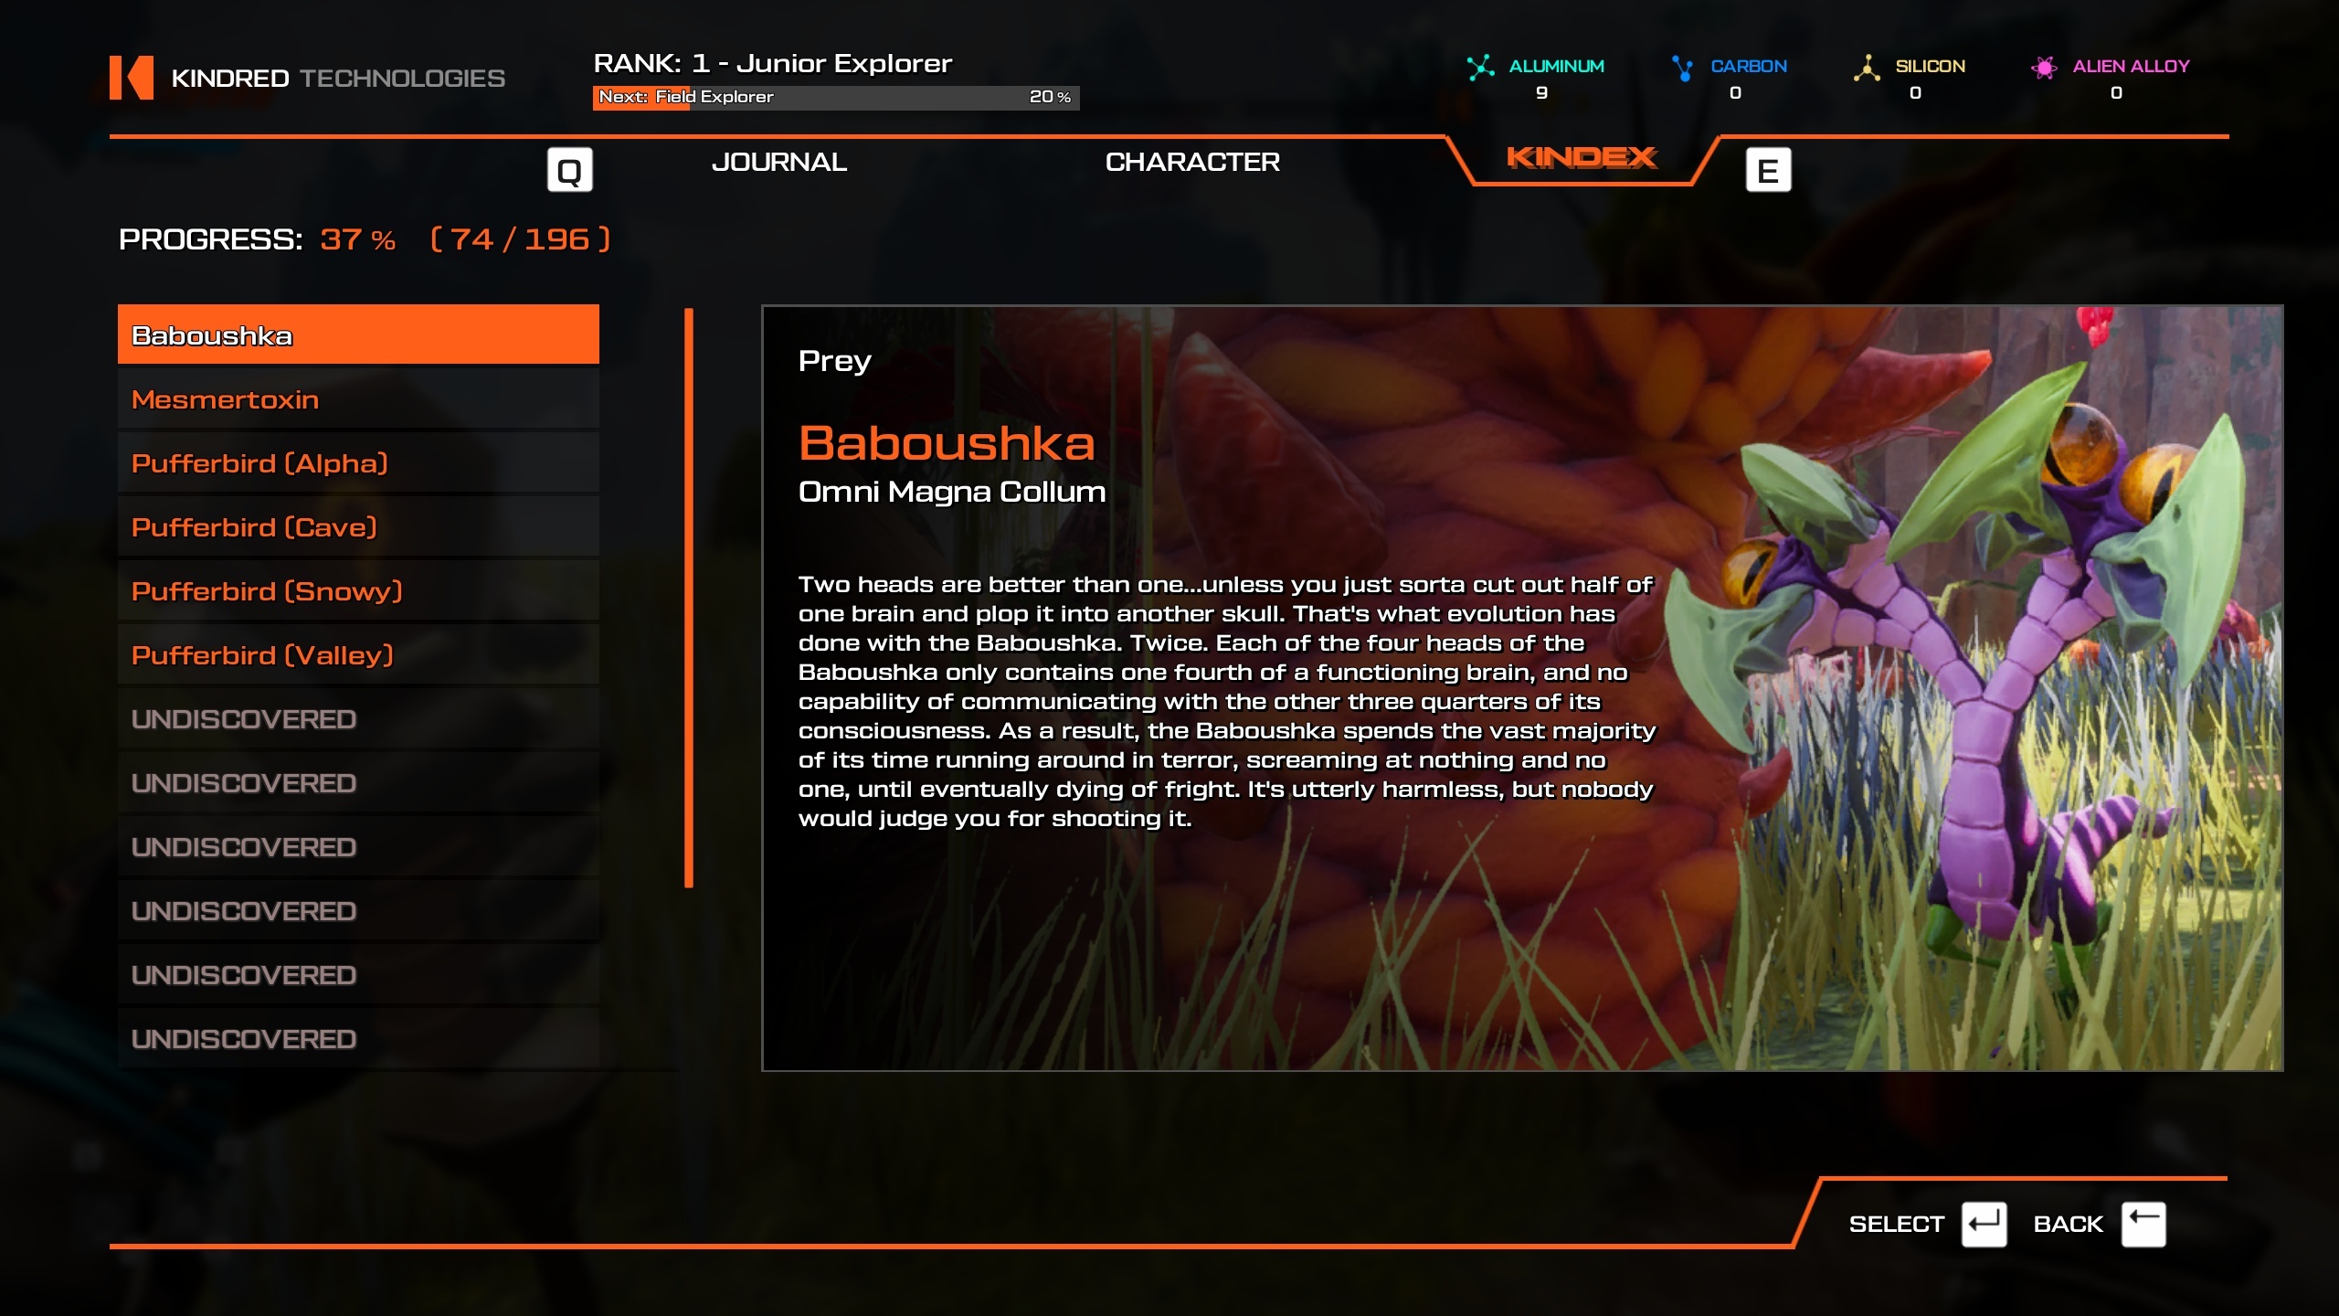
Task: Click the 'Omni Magna Collum' scientific name
Action: tap(952, 492)
